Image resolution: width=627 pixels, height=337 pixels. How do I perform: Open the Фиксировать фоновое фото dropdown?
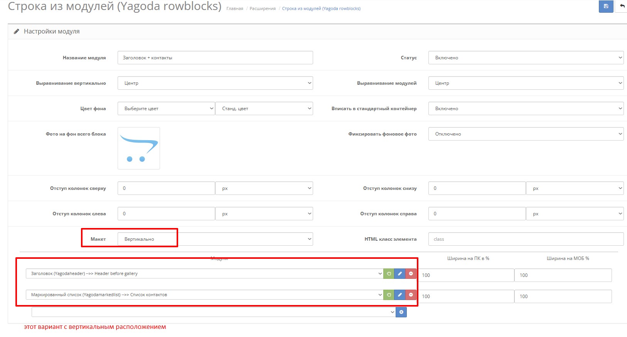tap(526, 134)
